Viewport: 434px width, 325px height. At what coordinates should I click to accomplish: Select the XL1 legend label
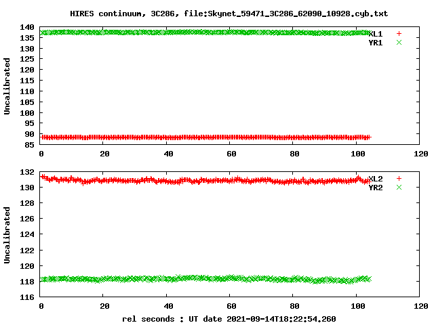pyautogui.click(x=376, y=34)
